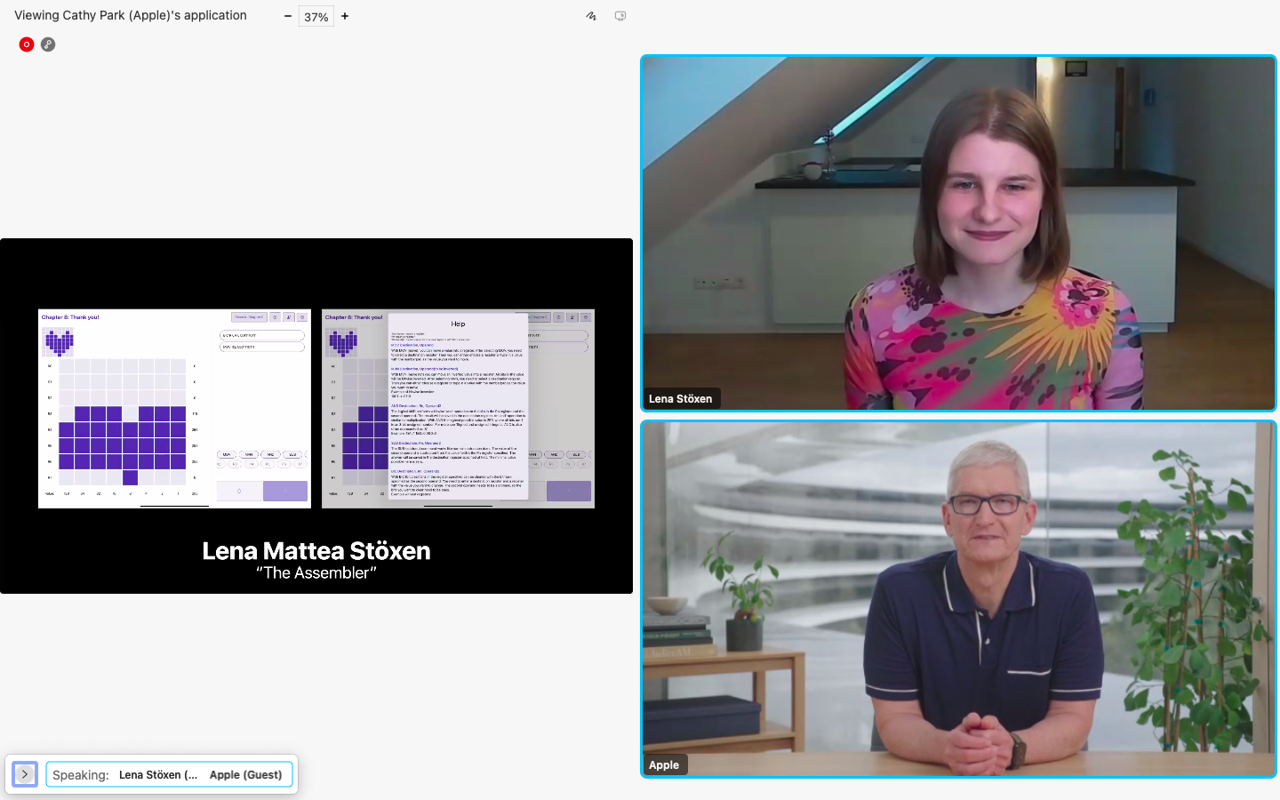Click the minus icon to zoom out
Viewport: 1280px width, 800px height.
coord(288,16)
